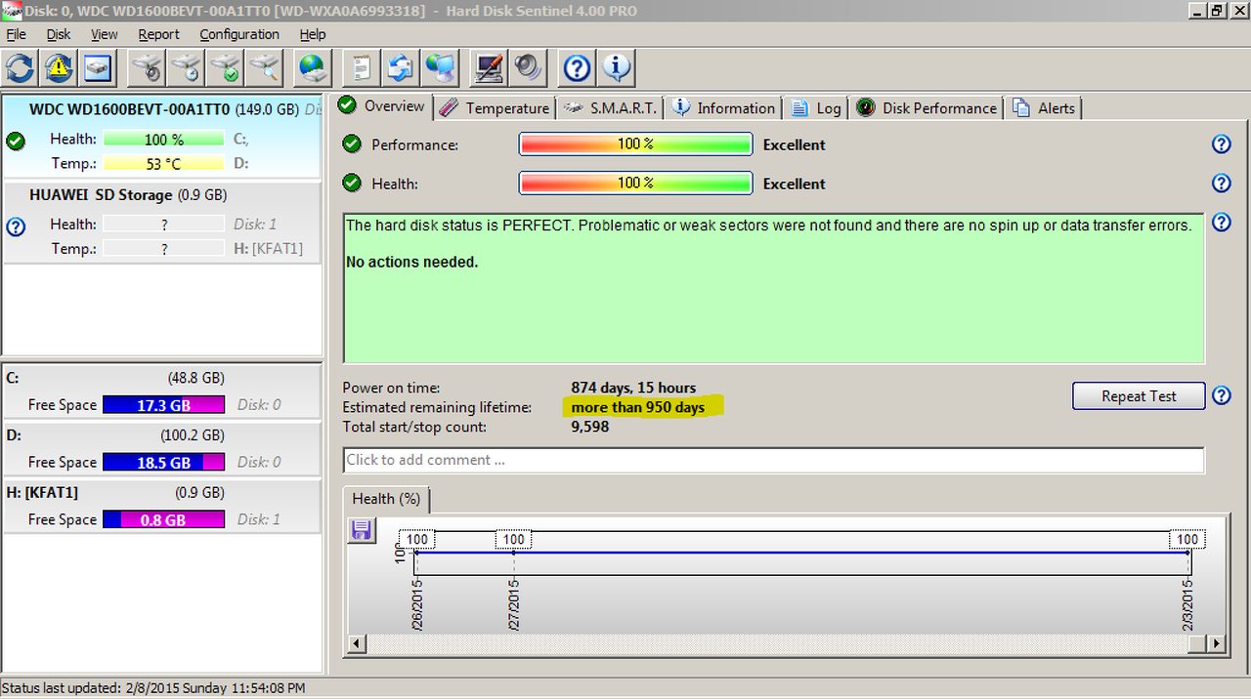Screen dimensions: 1251x699
Task: Click the 'No actions needed.' status text
Action: point(412,263)
